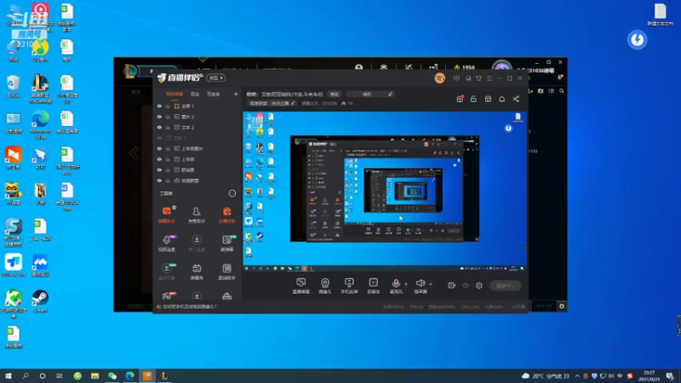Open the taskbar notification center
This screenshot has width=681, height=383.
(670, 376)
